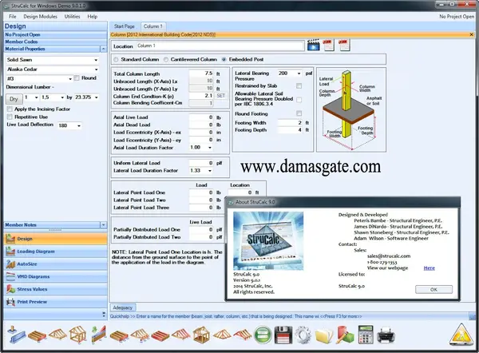Click the sidebar configure chevron below Print Preview

[104, 314]
